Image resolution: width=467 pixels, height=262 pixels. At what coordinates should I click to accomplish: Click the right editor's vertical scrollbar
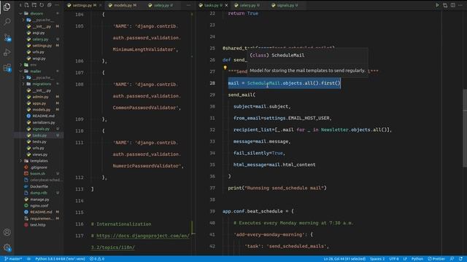pyautogui.click(x=465, y=128)
